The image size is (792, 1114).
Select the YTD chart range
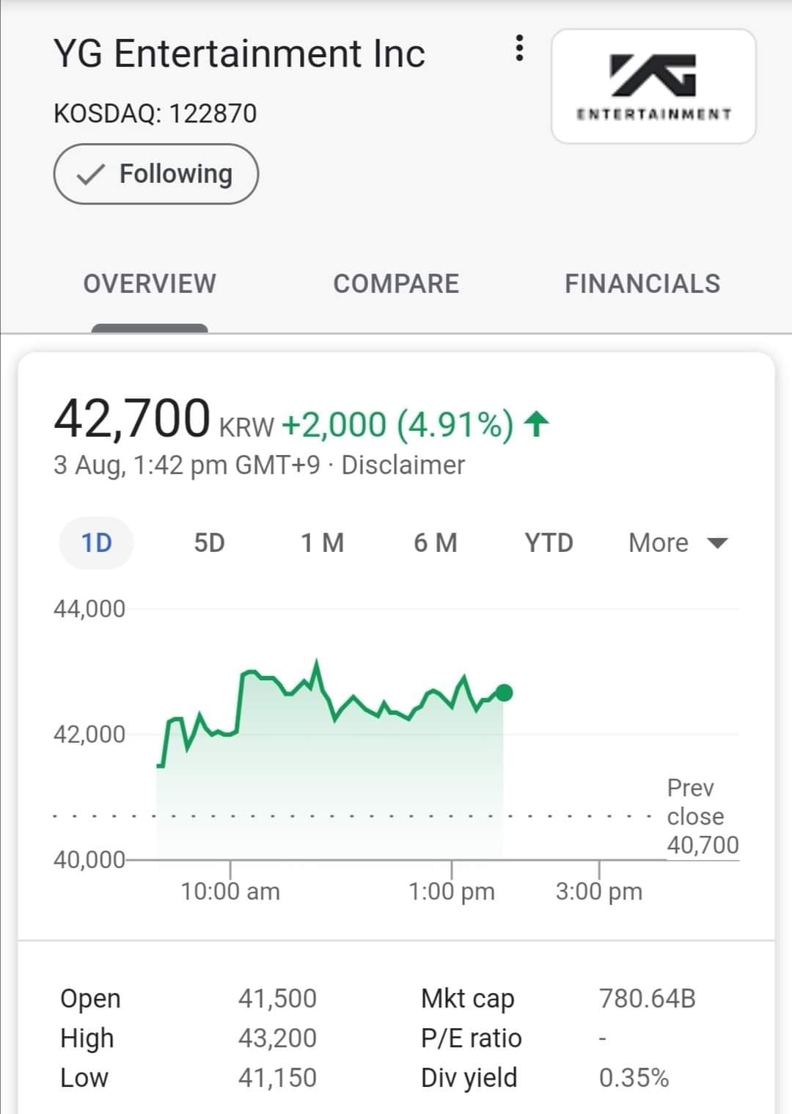pyautogui.click(x=549, y=543)
